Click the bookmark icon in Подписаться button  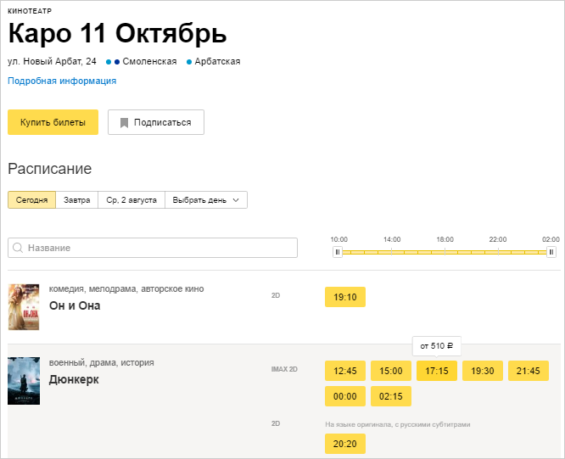point(124,122)
